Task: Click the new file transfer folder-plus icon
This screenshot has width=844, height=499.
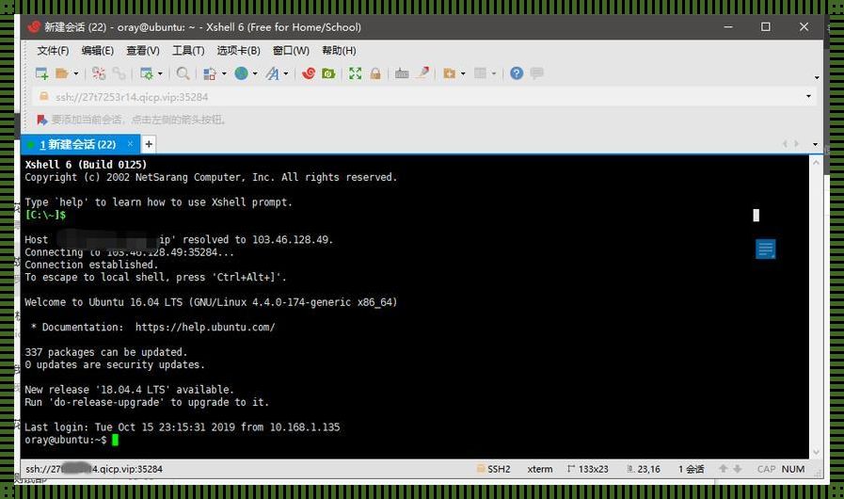Action: 450,73
